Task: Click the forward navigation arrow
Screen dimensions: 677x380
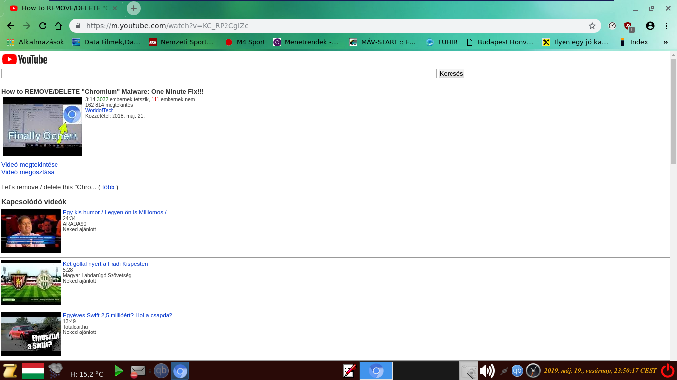Action: click(x=27, y=26)
